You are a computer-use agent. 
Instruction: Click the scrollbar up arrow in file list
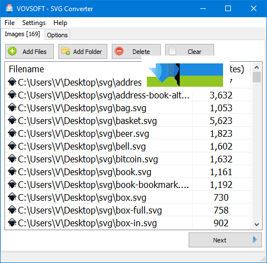coord(256,67)
